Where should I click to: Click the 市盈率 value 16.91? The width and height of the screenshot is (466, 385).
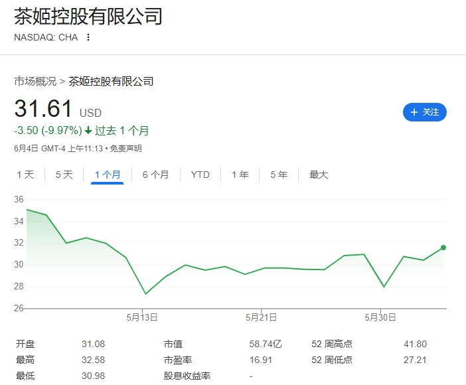point(261,360)
